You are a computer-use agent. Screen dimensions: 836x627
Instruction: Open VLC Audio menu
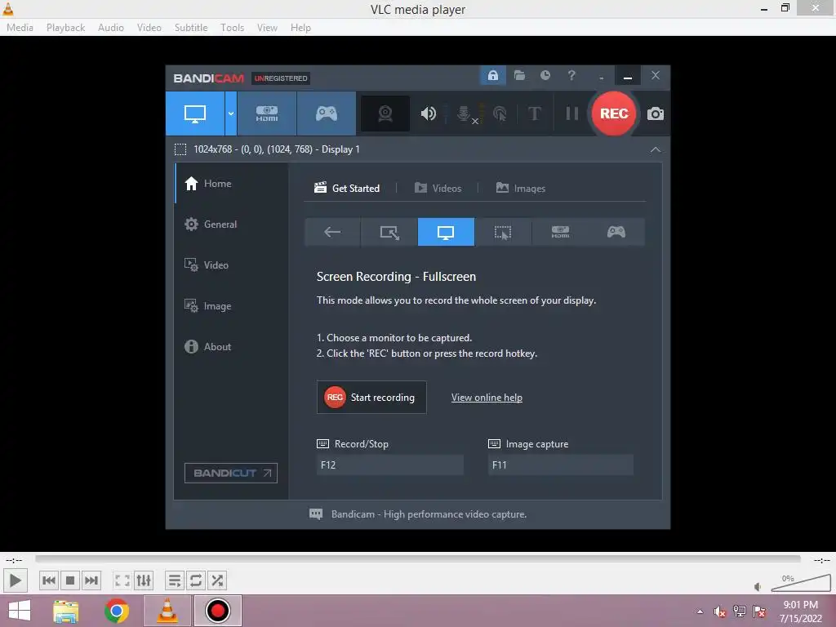(111, 28)
